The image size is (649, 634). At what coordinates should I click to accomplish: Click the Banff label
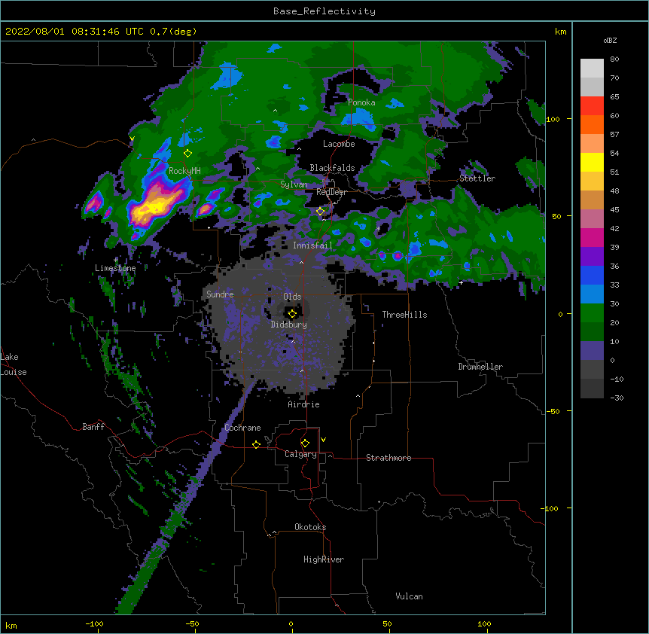93,427
